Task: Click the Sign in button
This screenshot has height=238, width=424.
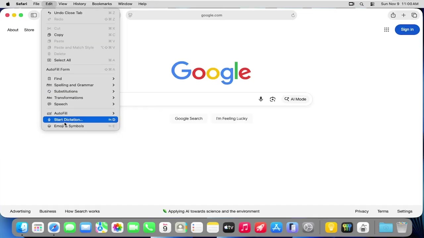Action: (x=407, y=30)
